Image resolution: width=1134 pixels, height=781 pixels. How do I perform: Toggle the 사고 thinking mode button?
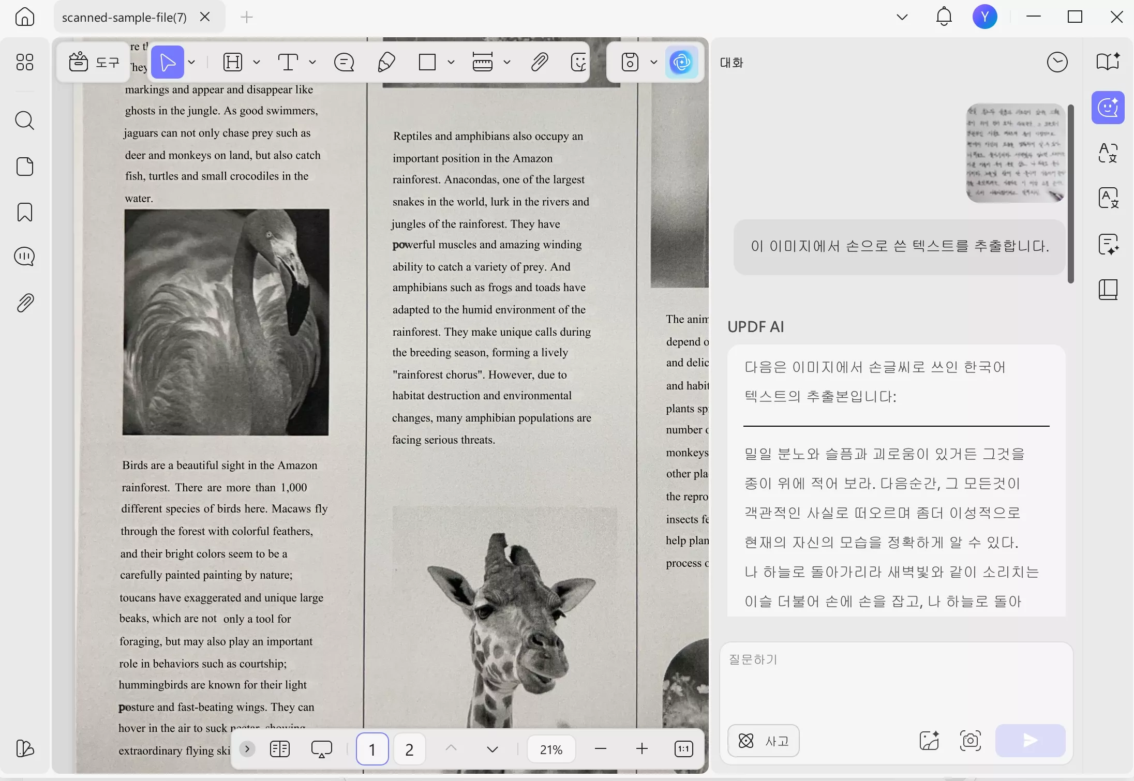[763, 741]
